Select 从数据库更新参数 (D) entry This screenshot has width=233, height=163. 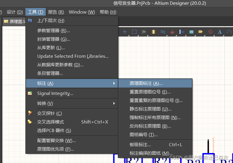pos(72,65)
